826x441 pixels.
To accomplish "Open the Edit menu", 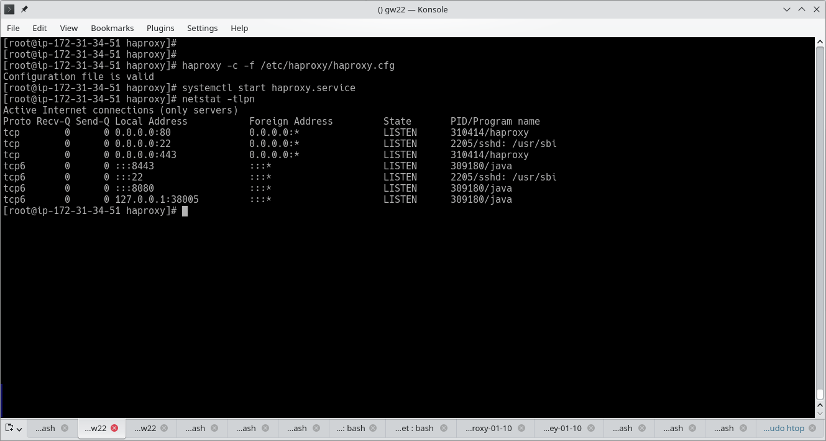I will tap(39, 28).
